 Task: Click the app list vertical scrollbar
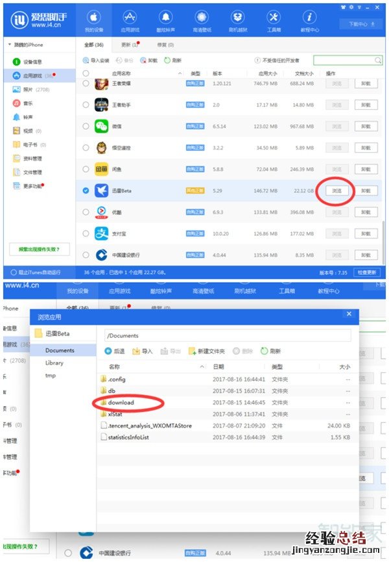tap(383, 243)
